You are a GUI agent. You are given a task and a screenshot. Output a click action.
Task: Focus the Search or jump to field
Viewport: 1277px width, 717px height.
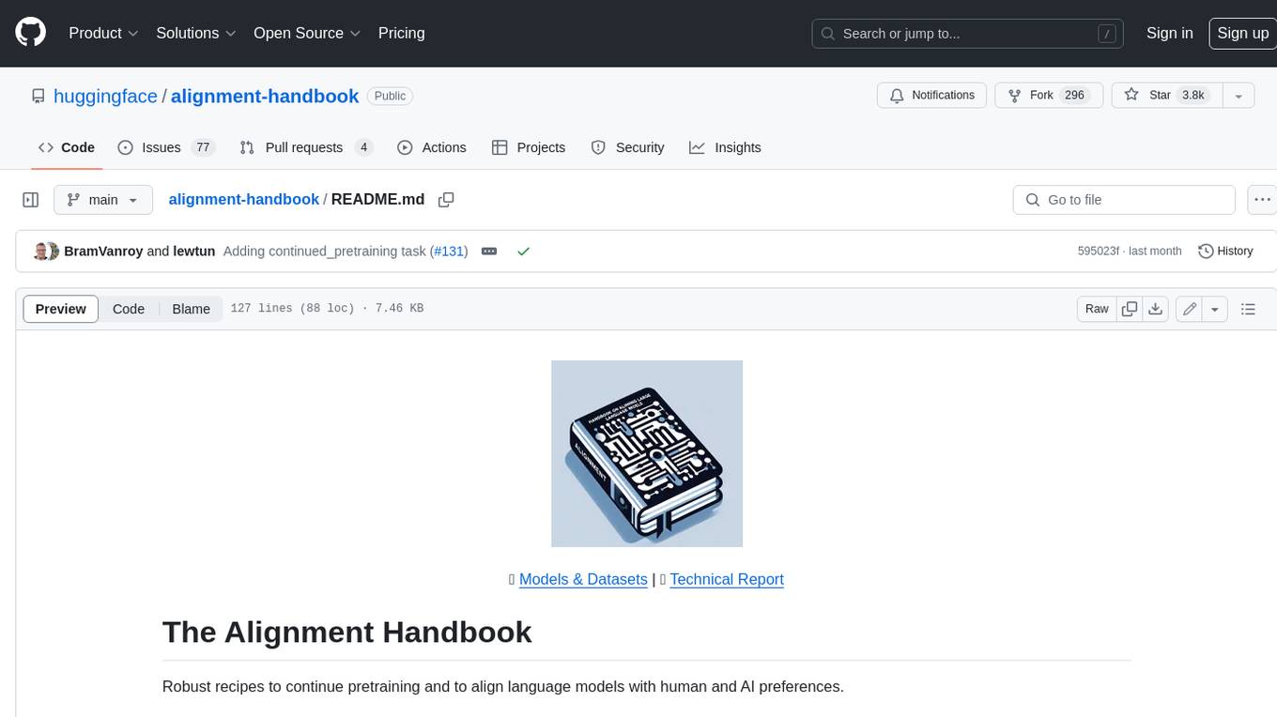point(968,34)
